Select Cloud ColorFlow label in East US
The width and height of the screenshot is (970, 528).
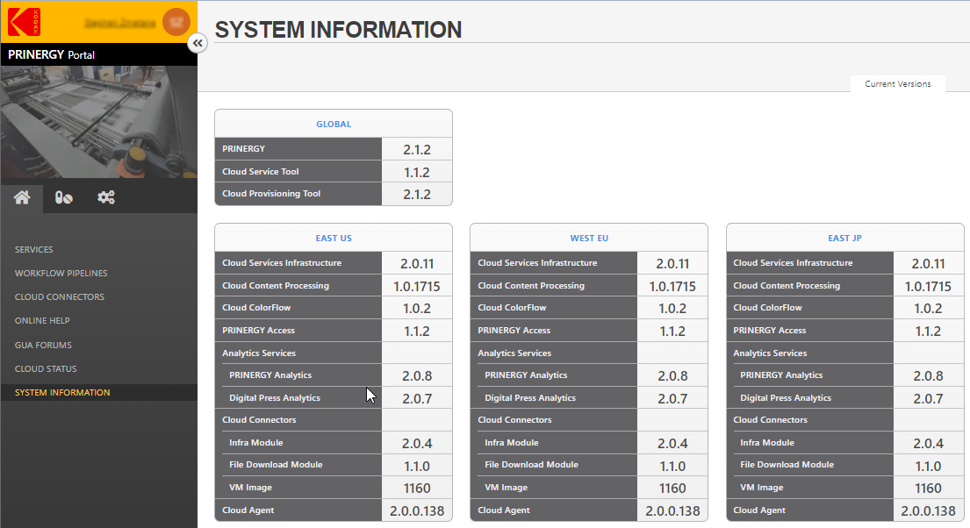pos(256,308)
